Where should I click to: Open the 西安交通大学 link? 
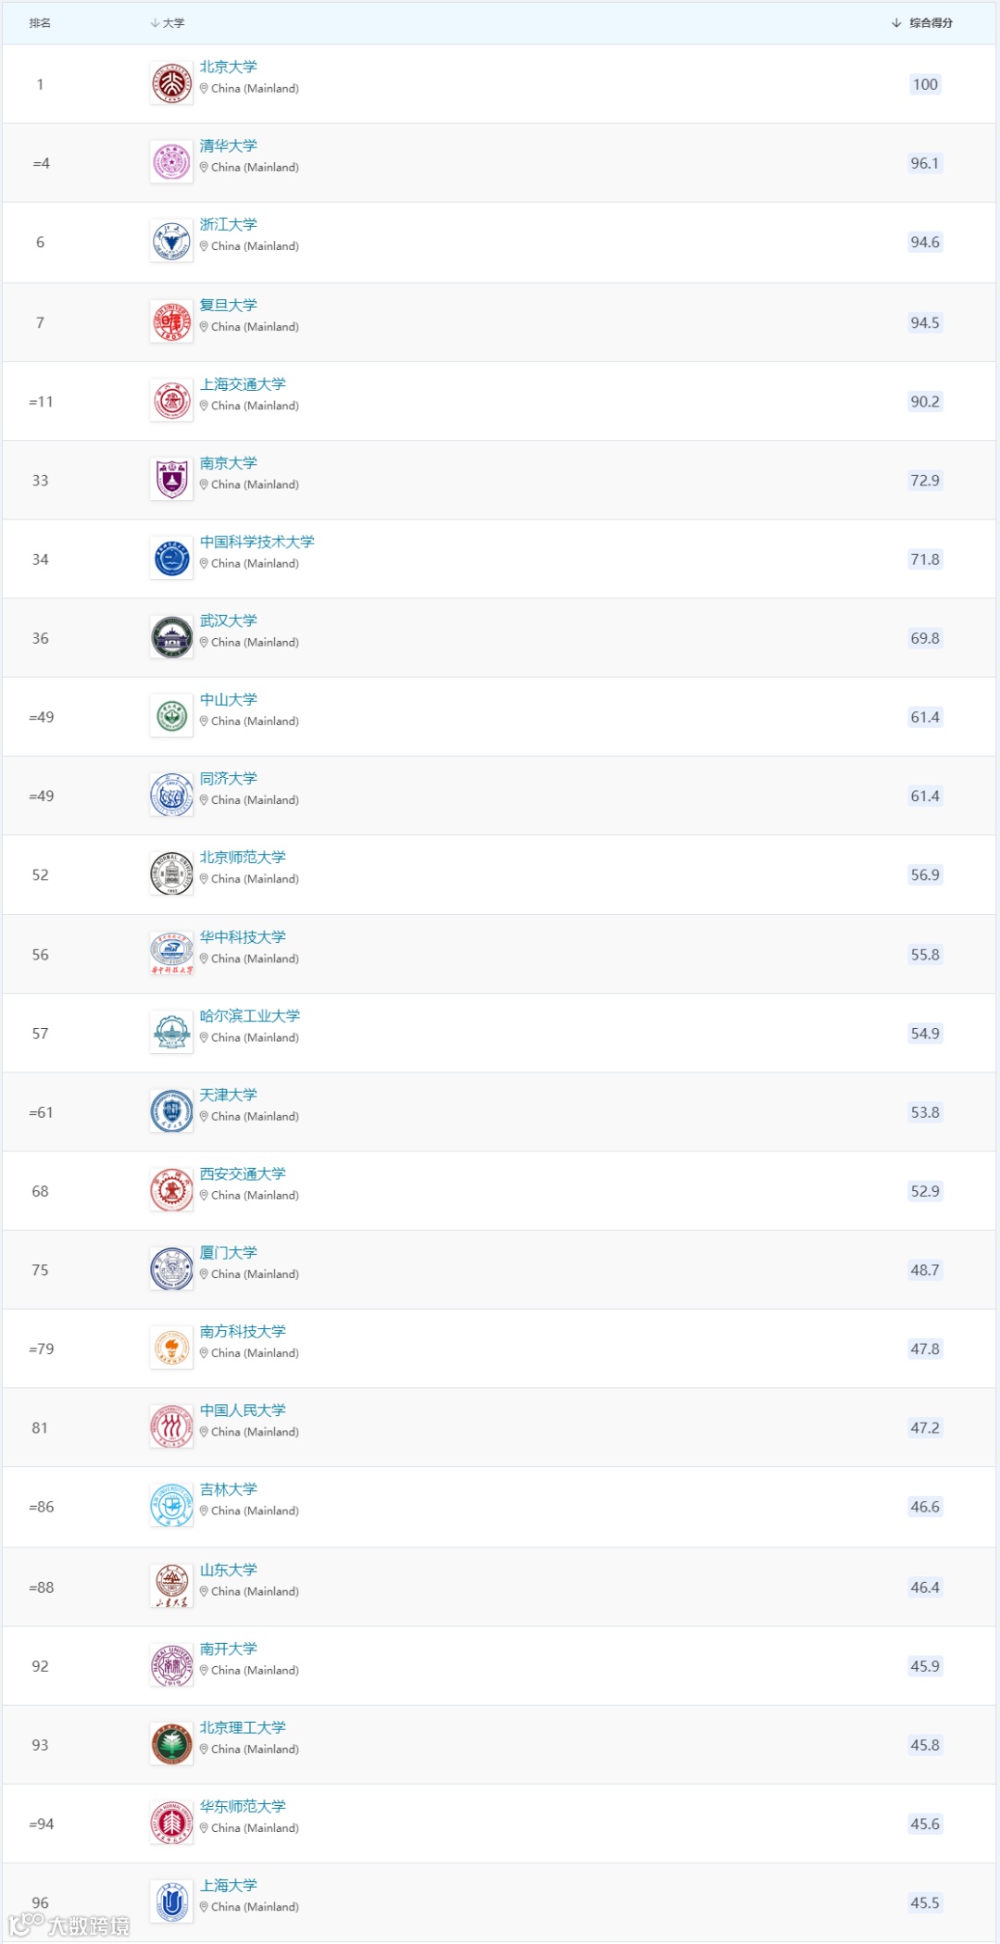[243, 1173]
